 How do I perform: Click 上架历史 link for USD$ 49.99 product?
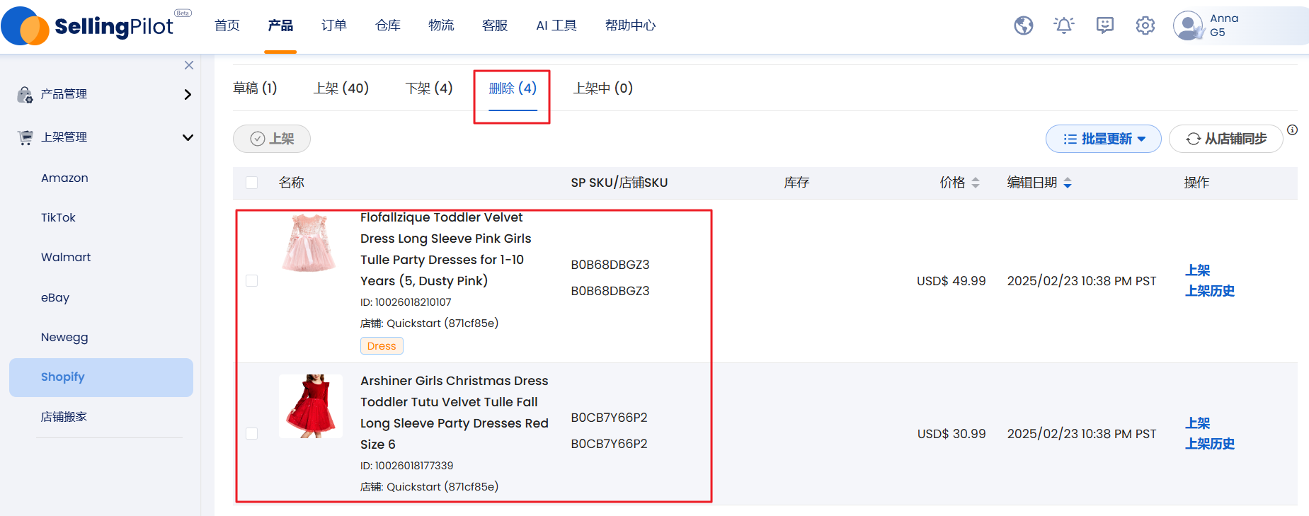(x=1210, y=291)
